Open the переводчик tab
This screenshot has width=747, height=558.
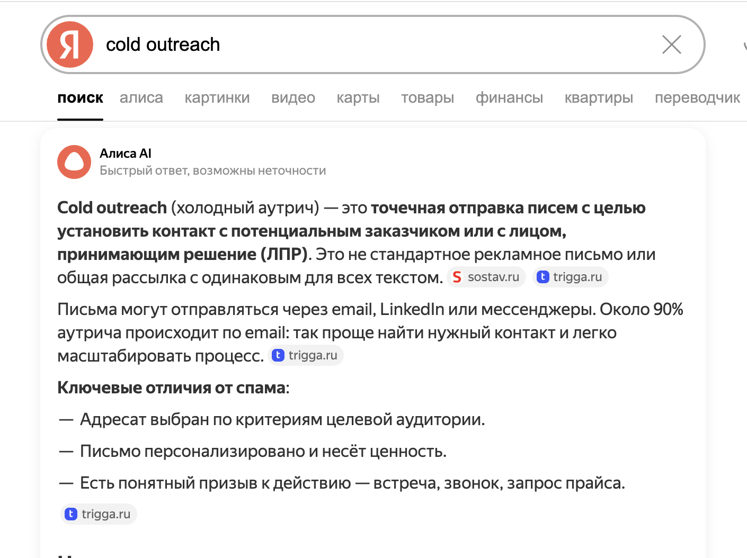tap(697, 98)
